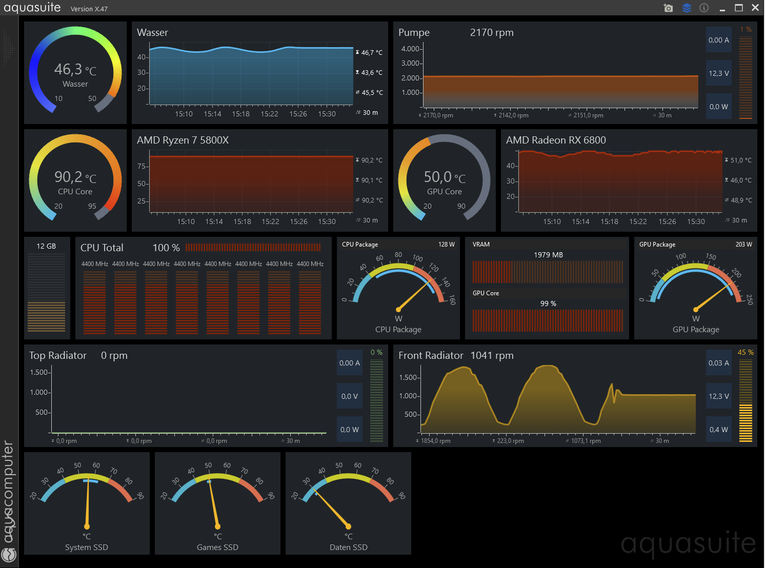The height and width of the screenshot is (568, 765).
Task: Select the System SSD temperature gauge
Action: [87, 503]
